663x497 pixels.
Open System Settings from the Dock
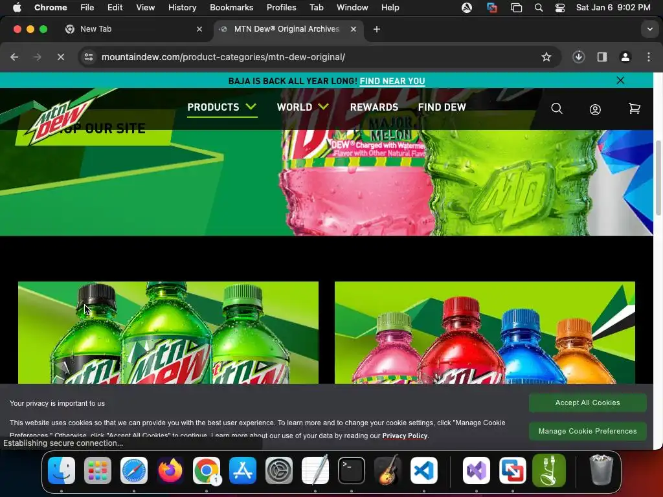click(x=279, y=470)
